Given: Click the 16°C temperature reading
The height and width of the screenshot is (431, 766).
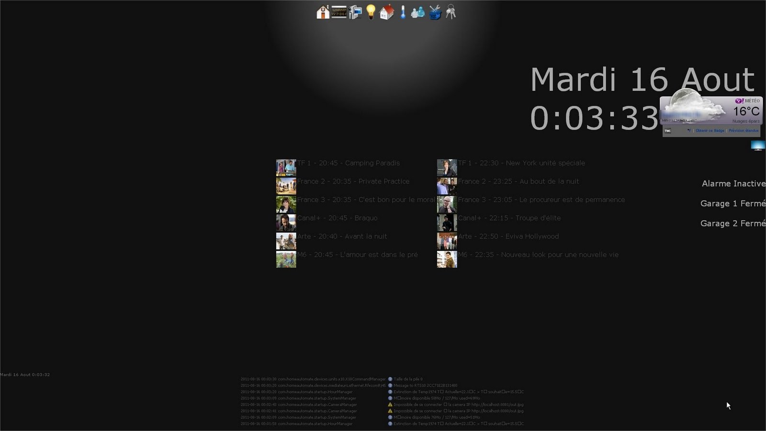Looking at the screenshot, I should pos(746,111).
